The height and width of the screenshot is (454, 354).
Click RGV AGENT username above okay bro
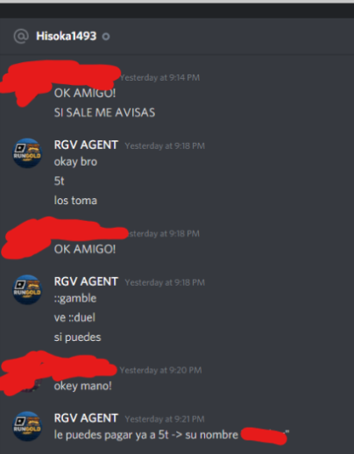(x=86, y=145)
